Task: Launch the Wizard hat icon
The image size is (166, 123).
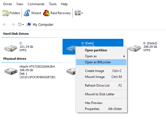Action: (27, 13)
